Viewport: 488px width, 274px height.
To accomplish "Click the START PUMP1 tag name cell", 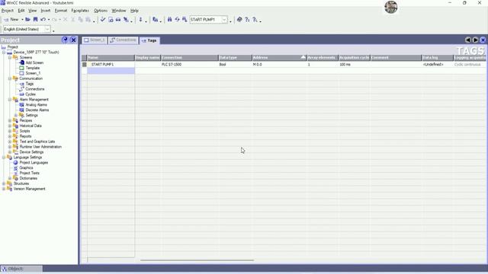I will pos(111,65).
